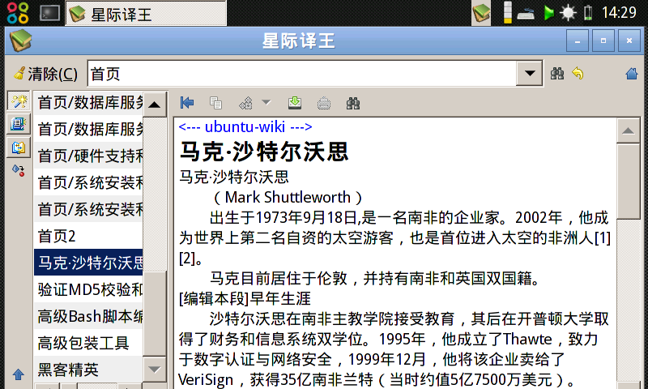648x389 pixels.
Task: Click the binoculars fuzzy search icon beside input
Action: 557,74
